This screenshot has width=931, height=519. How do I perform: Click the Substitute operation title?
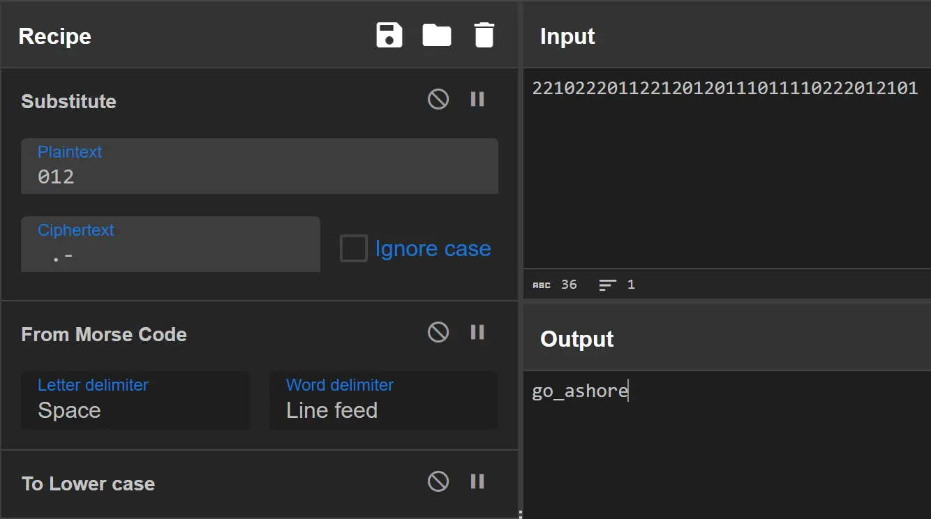(69, 102)
